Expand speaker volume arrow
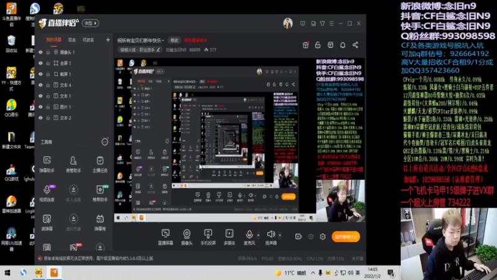 [x=280, y=235]
